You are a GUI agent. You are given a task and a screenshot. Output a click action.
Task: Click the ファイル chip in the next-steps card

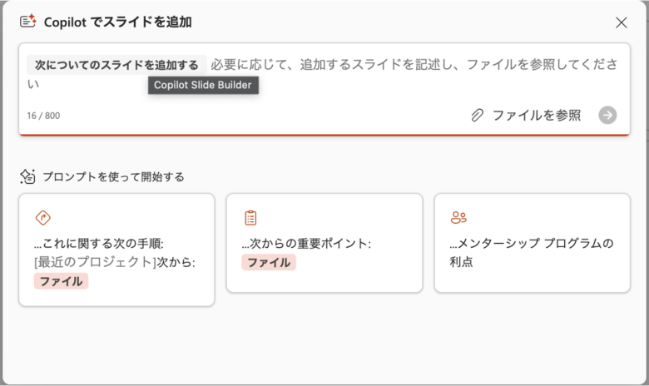coord(61,281)
